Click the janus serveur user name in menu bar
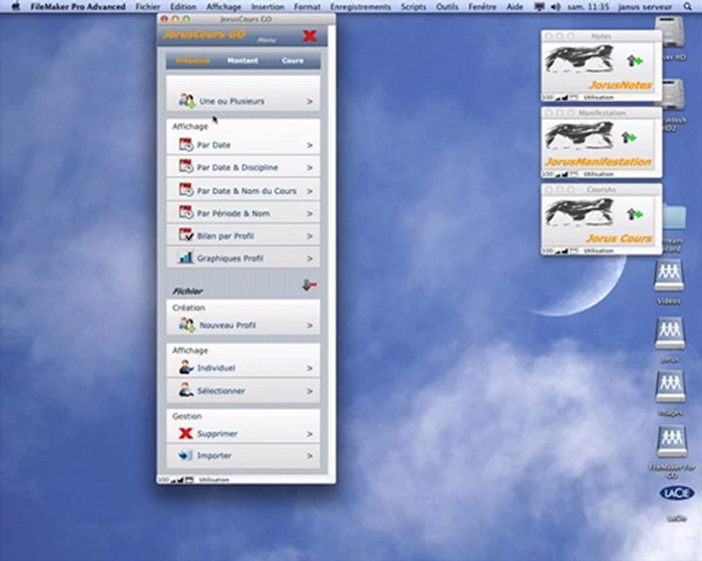This screenshot has width=702, height=561. (x=645, y=7)
